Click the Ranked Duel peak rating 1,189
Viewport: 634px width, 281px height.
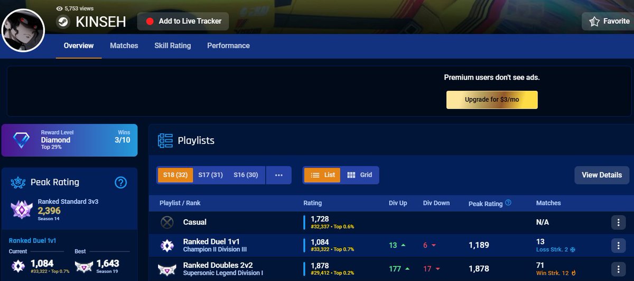[479, 246]
